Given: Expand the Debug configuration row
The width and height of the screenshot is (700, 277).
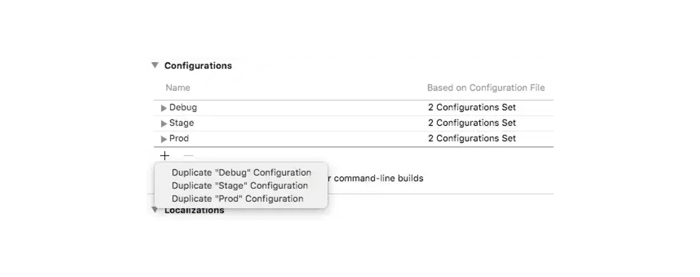Looking at the screenshot, I should pos(164,108).
